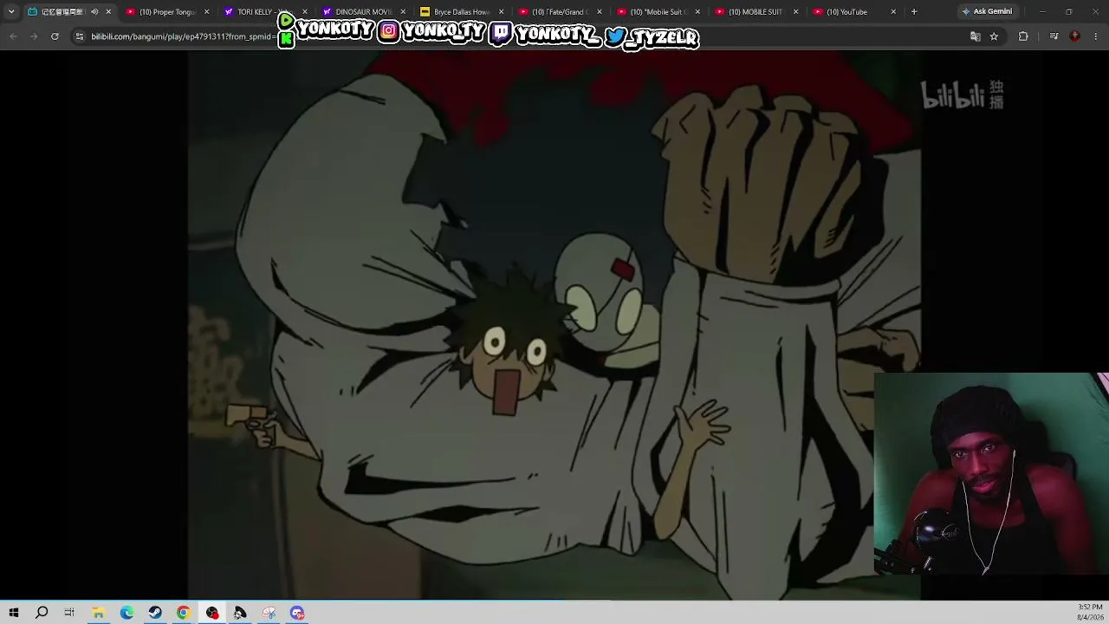Close the Proper Tongue tab
This screenshot has height=624, width=1109.
(x=206, y=11)
